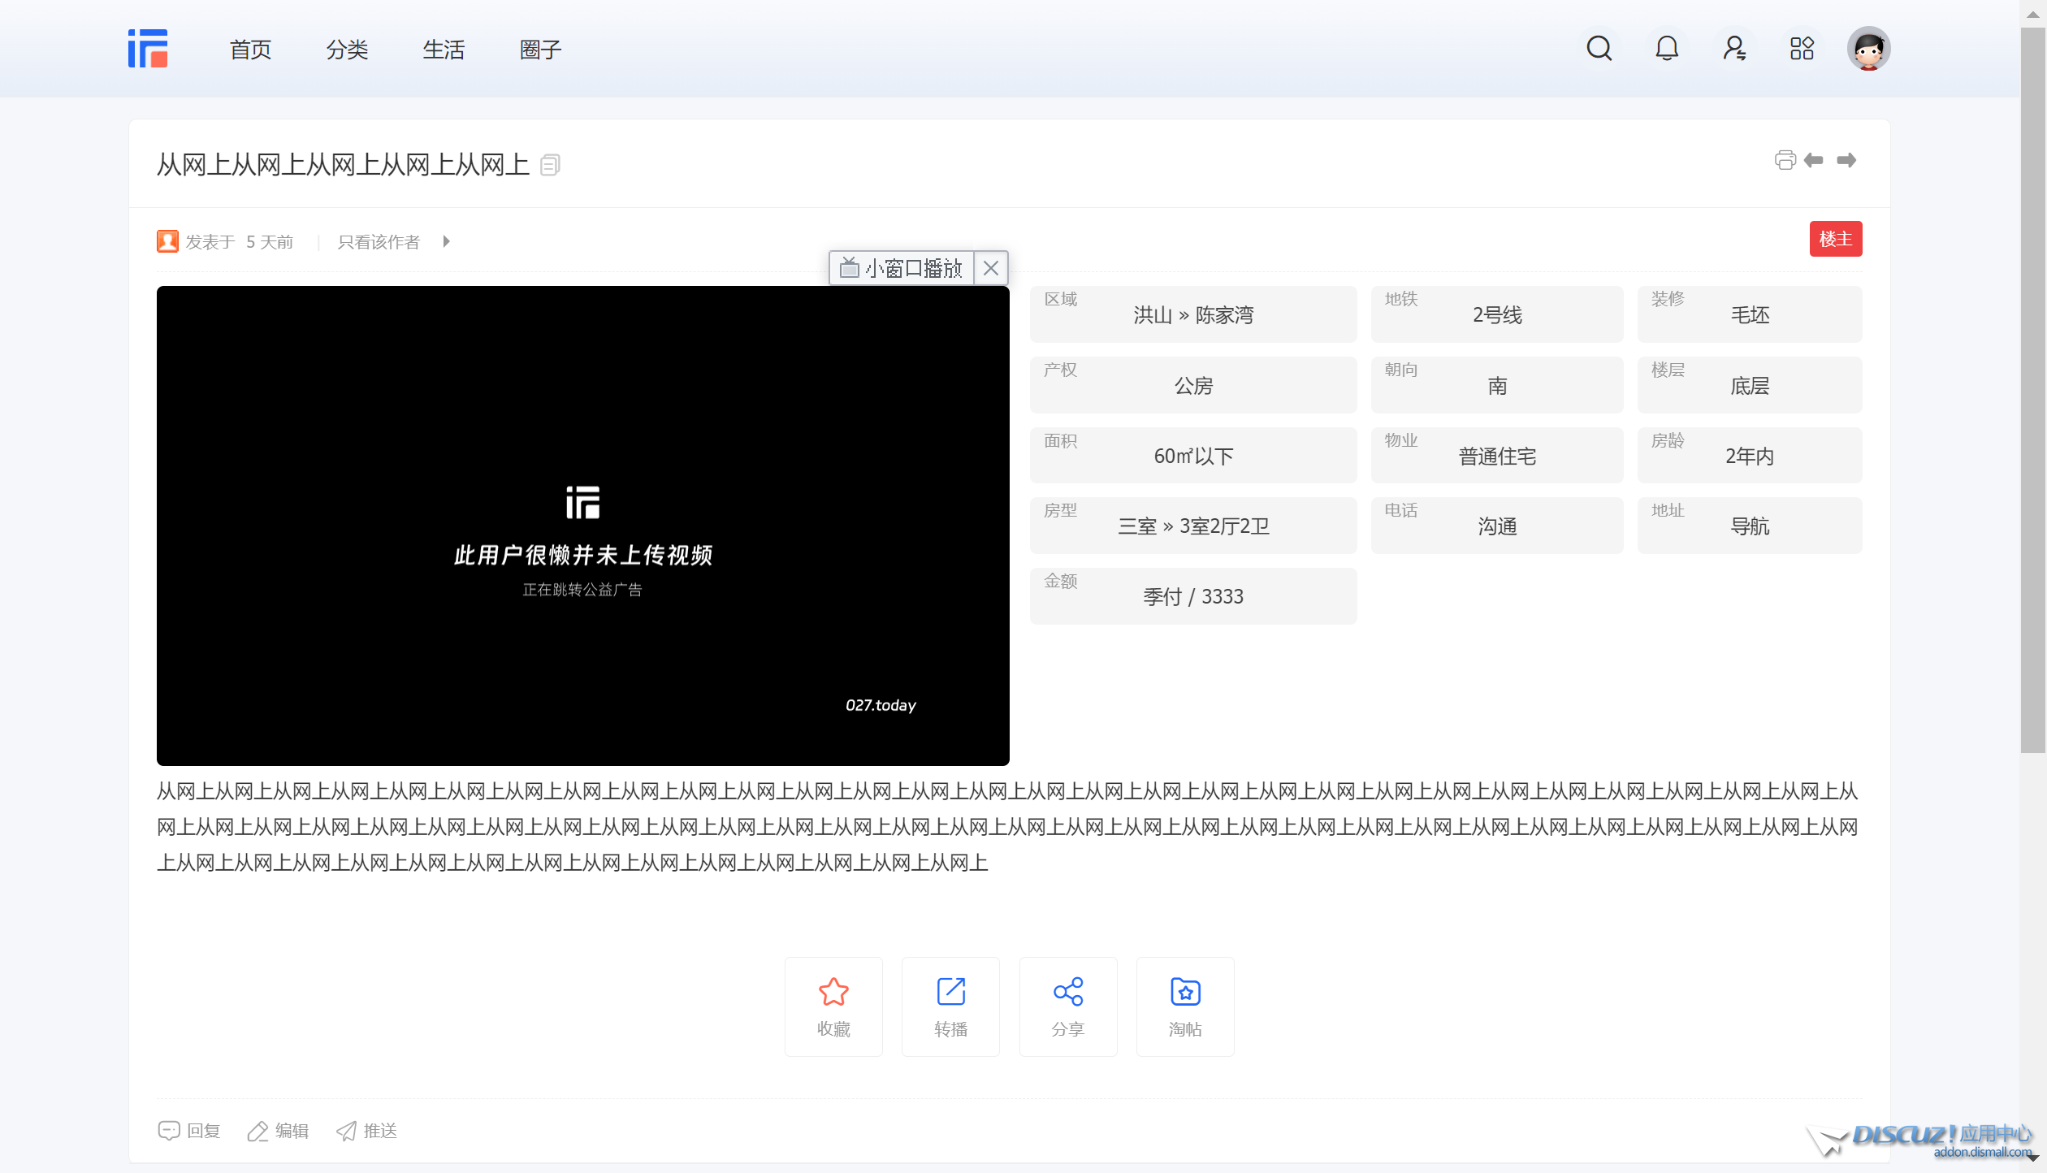Toggle 只看该作者 filter

pyautogui.click(x=379, y=242)
